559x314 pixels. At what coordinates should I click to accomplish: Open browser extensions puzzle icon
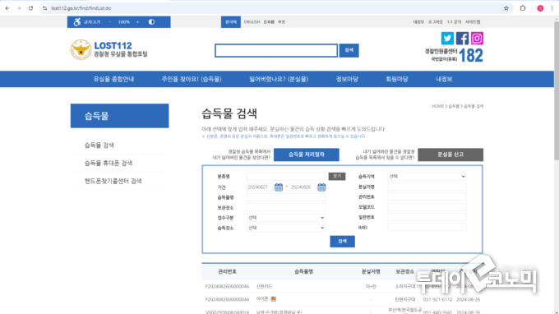(523, 8)
